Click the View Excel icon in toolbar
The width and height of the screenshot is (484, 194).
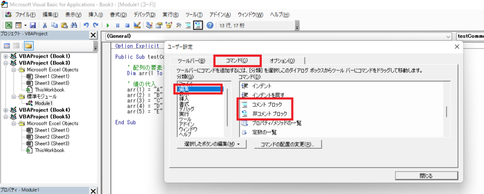coord(9,25)
